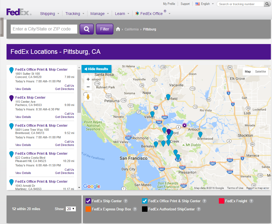Zoom in on the map
Image resolution: width=272 pixels, height=224 pixels.
(x=88, y=79)
